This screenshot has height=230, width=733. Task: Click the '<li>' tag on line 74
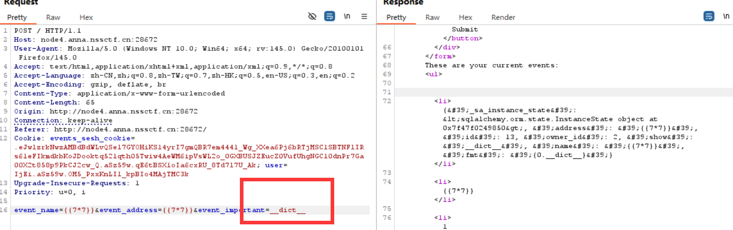pos(442,182)
